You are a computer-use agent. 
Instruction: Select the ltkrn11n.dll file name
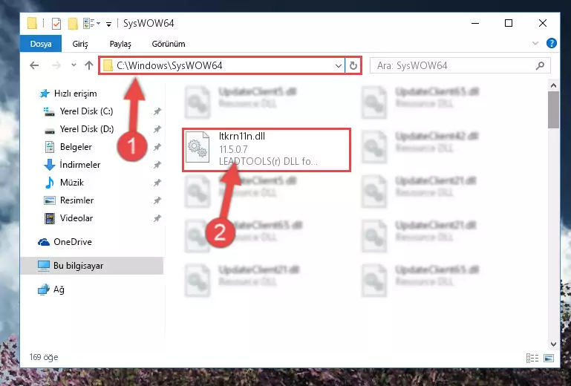coord(242,137)
